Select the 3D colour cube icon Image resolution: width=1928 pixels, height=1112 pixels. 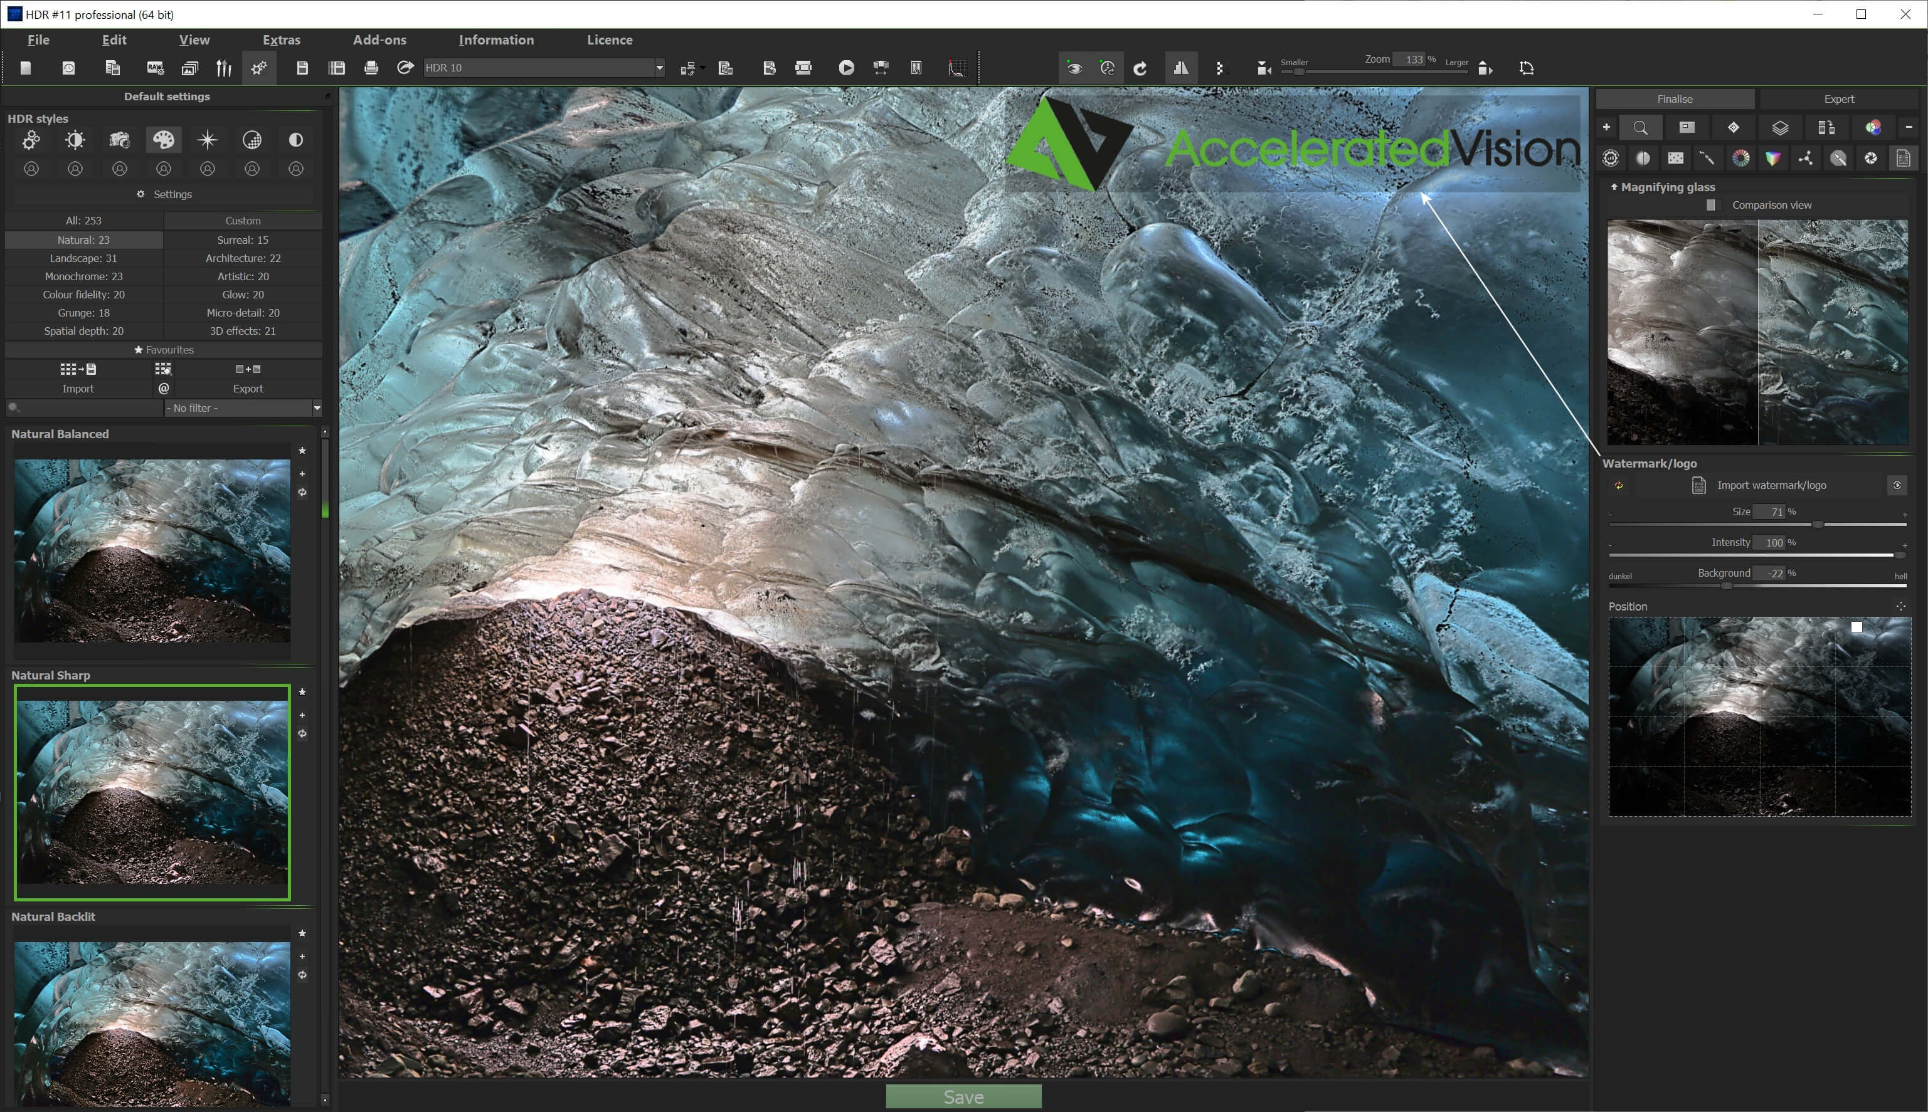[x=1773, y=158]
